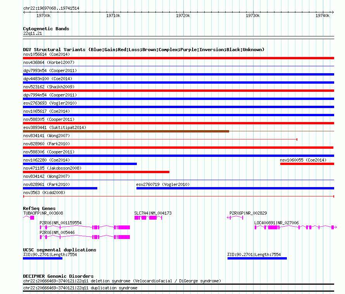Select the blue gain bar under nsv828961
Image resolution: width=345 pixels, height=294 pixels.
pos(60,188)
